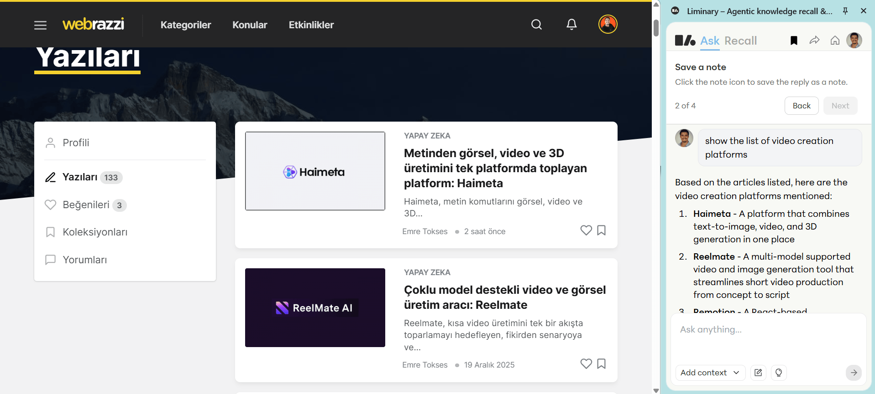This screenshot has width=875, height=394.
Task: Click the lightbulb suggestions icon
Action: click(x=779, y=373)
